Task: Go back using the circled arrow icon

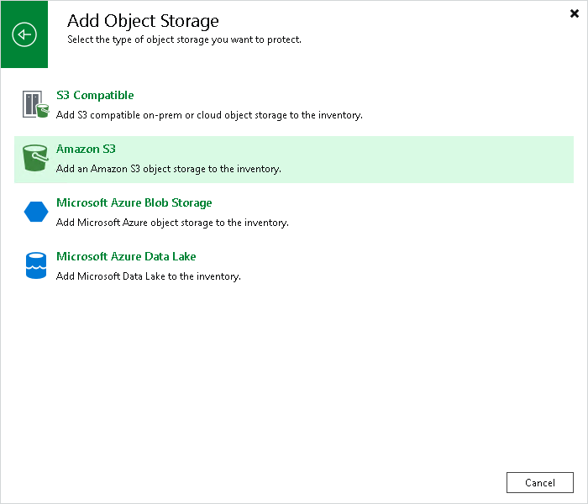Action: coord(24,34)
